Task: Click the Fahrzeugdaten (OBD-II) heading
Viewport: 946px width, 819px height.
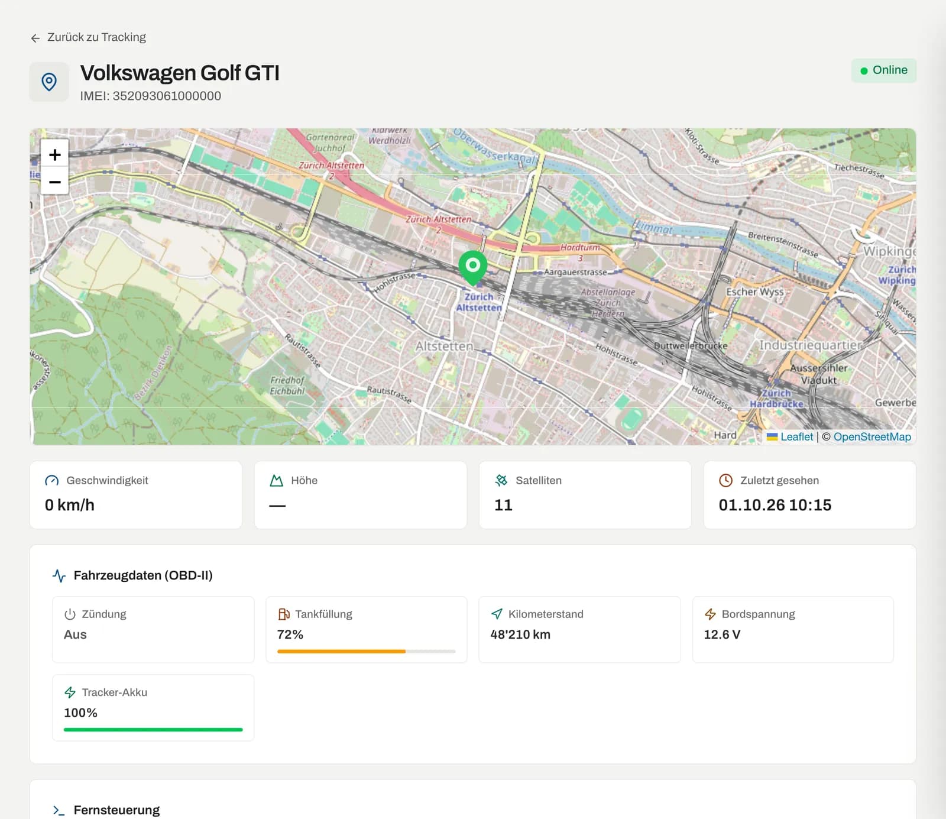Action: click(x=143, y=575)
